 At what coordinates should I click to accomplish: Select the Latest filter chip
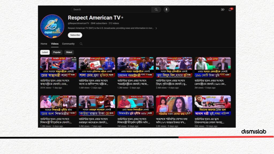pyautogui.click(x=45, y=52)
